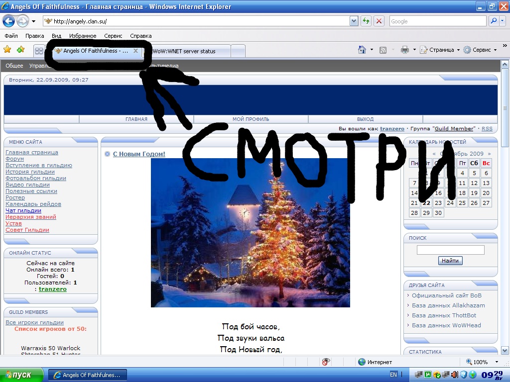The height and width of the screenshot is (382, 510).
Task: Open the Иерархия званий link
Action: click(31, 217)
